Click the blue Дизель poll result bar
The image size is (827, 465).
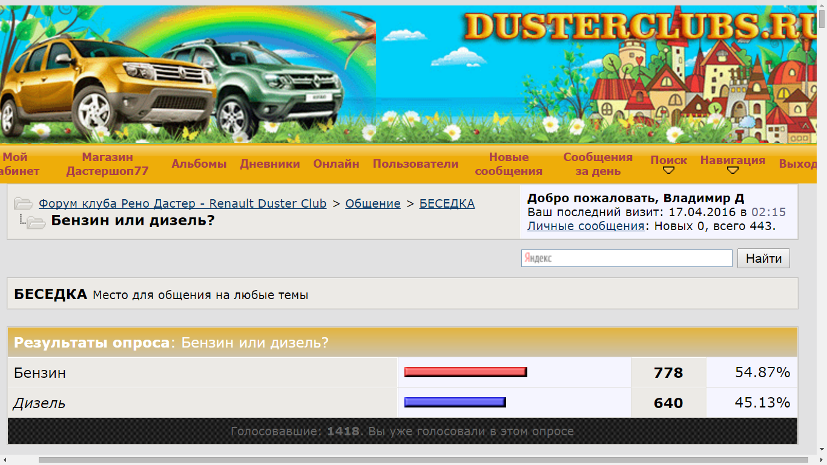455,402
